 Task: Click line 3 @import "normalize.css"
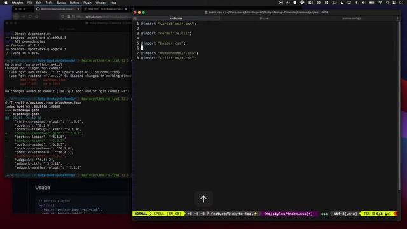166,34
